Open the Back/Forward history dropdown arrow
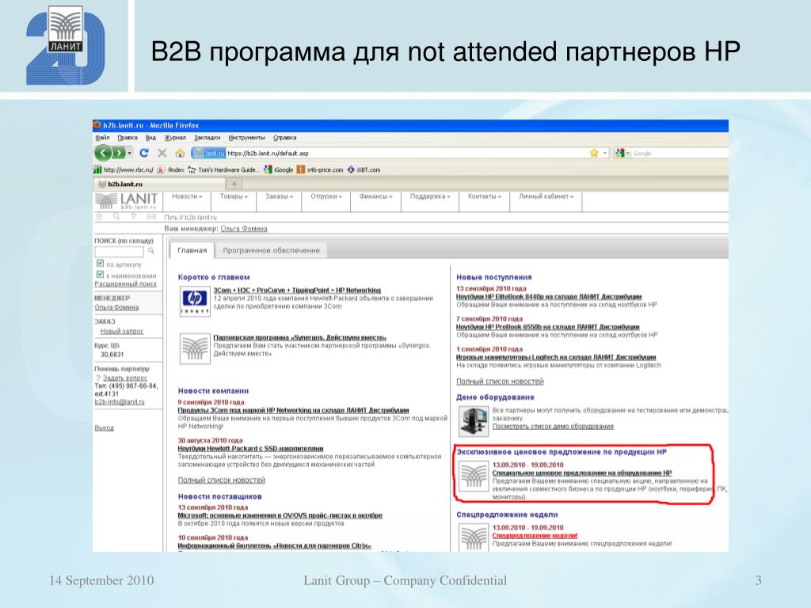The height and width of the screenshot is (608, 811). tap(129, 153)
